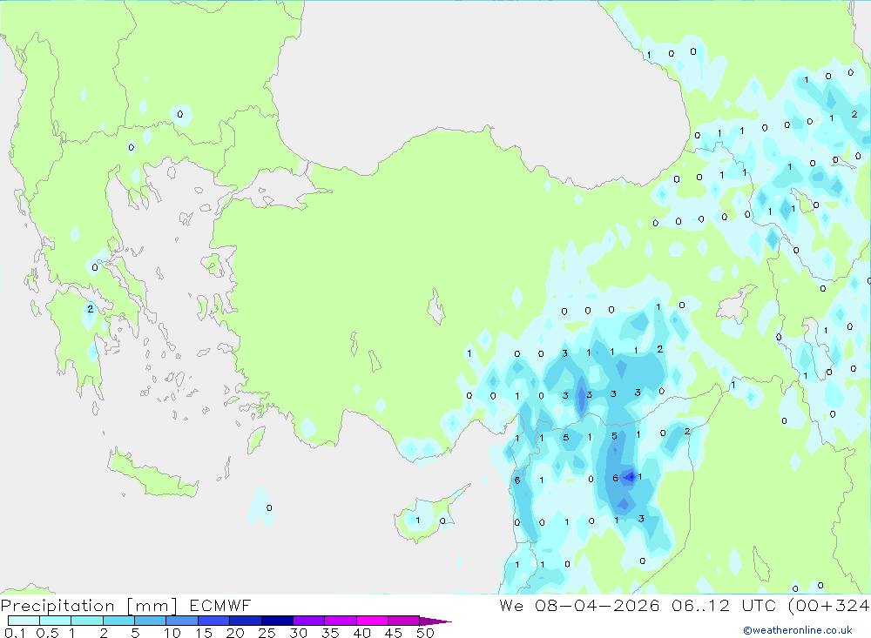The image size is (871, 638).
Task: Click the legend value '20'
Action: (x=235, y=633)
